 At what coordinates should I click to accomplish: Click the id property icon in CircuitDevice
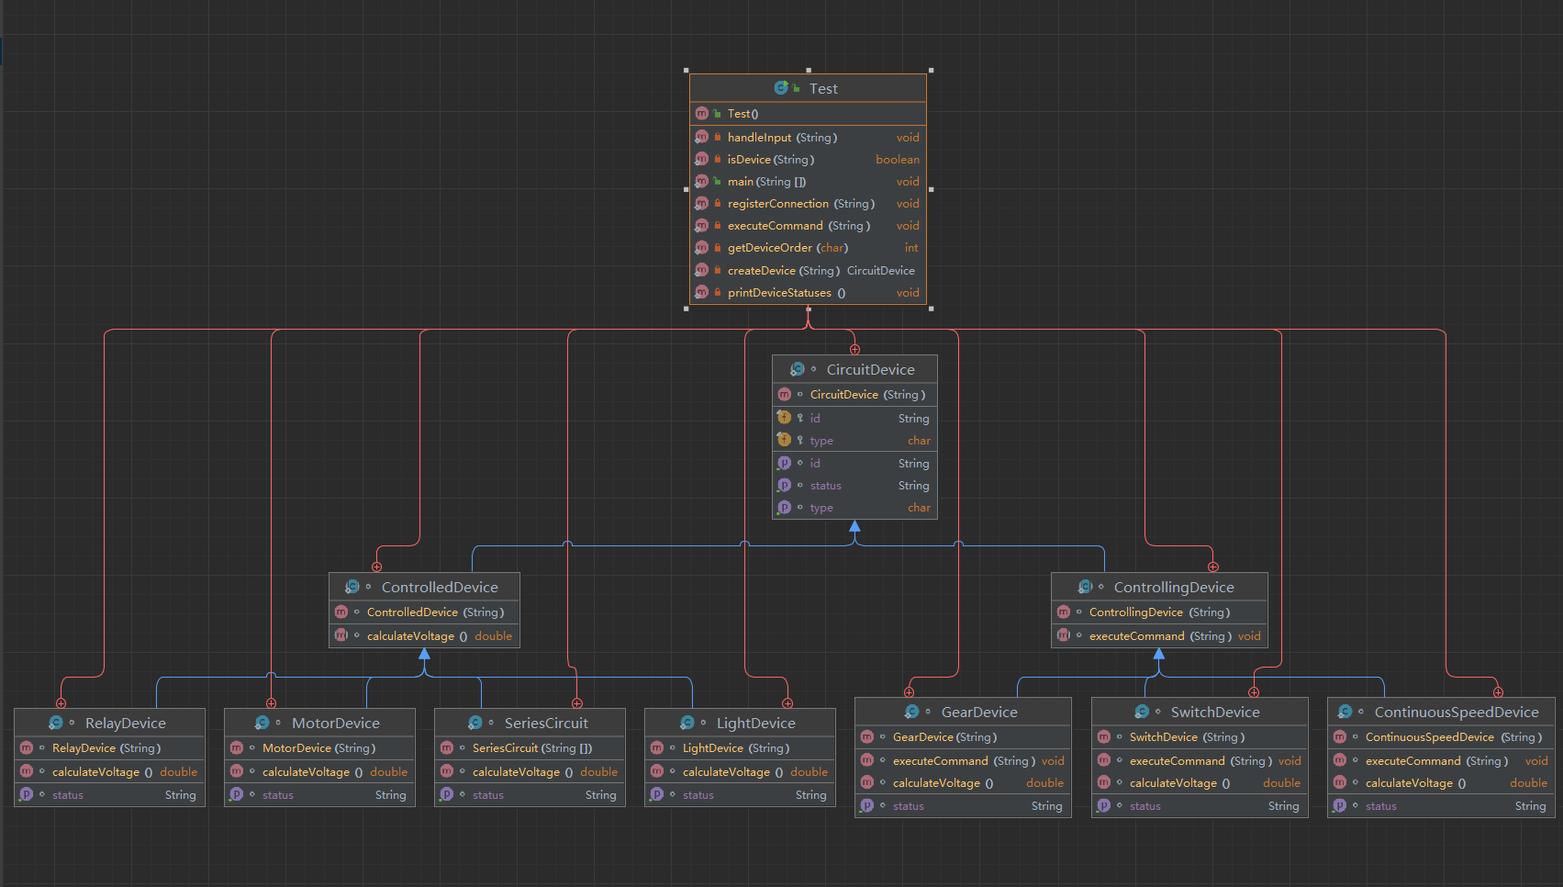click(x=784, y=463)
